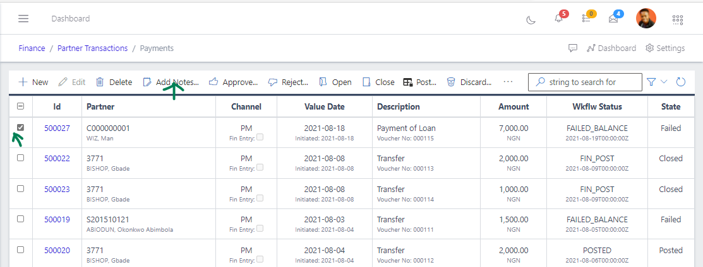703x267 pixels.
Task: Toggle Fin Entry checkbox for 500027
Action: (x=260, y=137)
